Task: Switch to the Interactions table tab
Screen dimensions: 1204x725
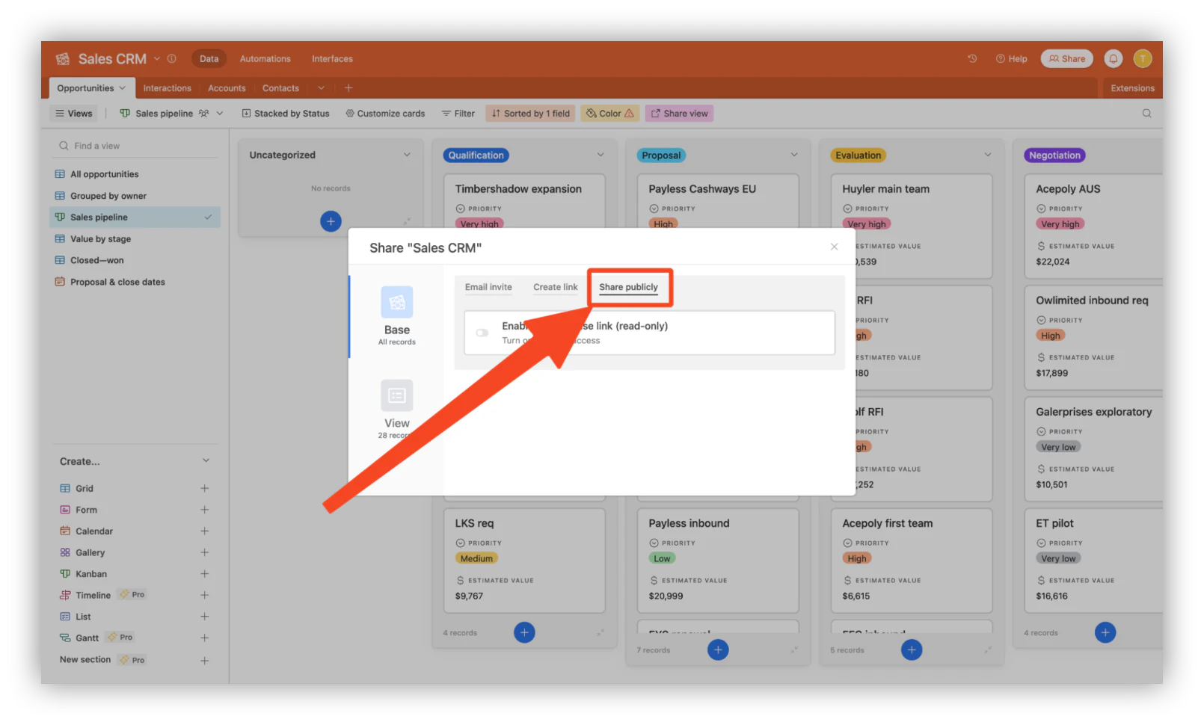Action: click(168, 88)
